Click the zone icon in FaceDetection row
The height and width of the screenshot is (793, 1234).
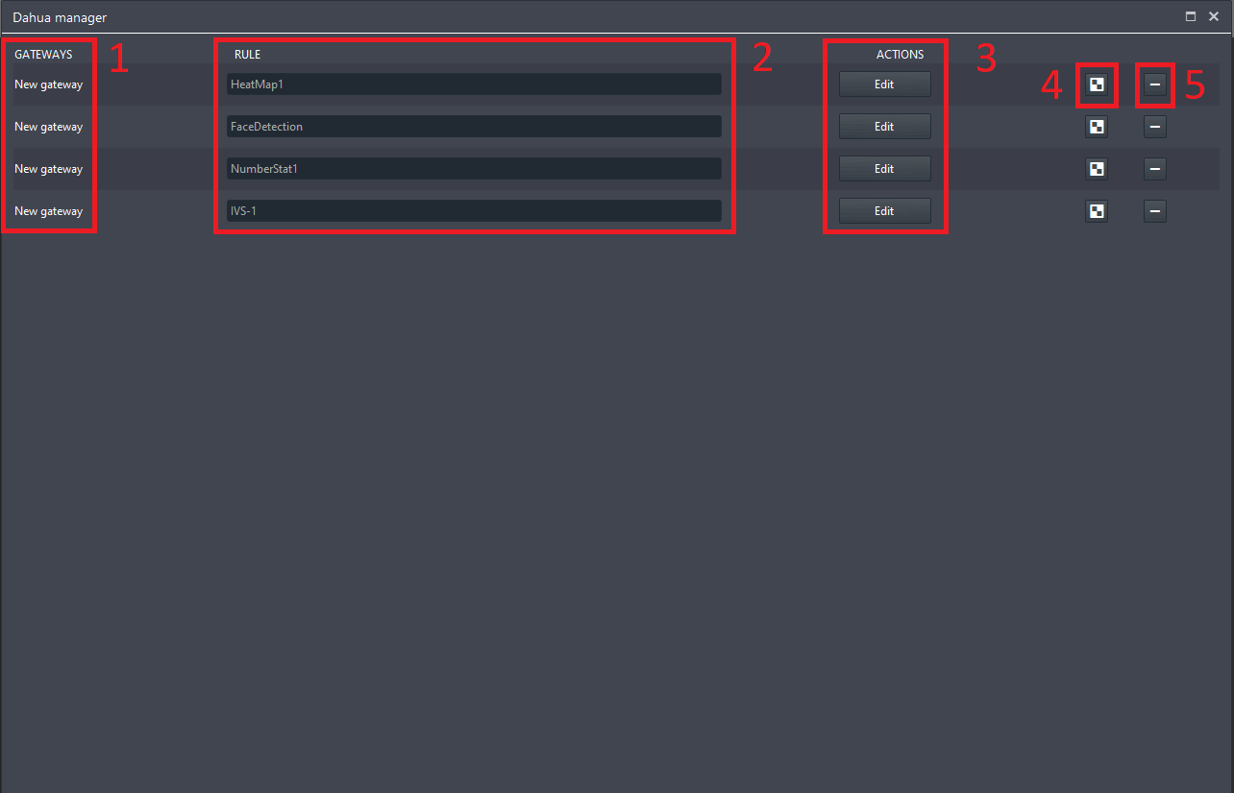(x=1097, y=127)
